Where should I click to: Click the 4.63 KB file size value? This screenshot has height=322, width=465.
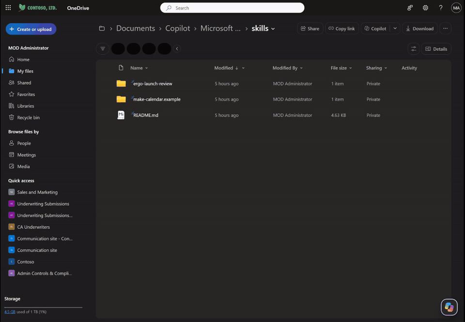pyautogui.click(x=339, y=115)
